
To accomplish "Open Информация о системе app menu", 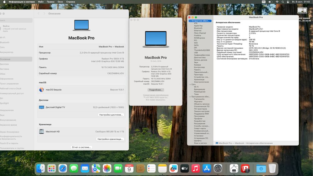I will point(22,2).
